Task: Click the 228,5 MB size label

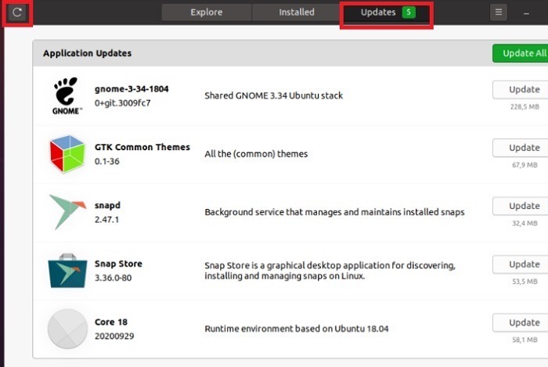Action: 525,107
